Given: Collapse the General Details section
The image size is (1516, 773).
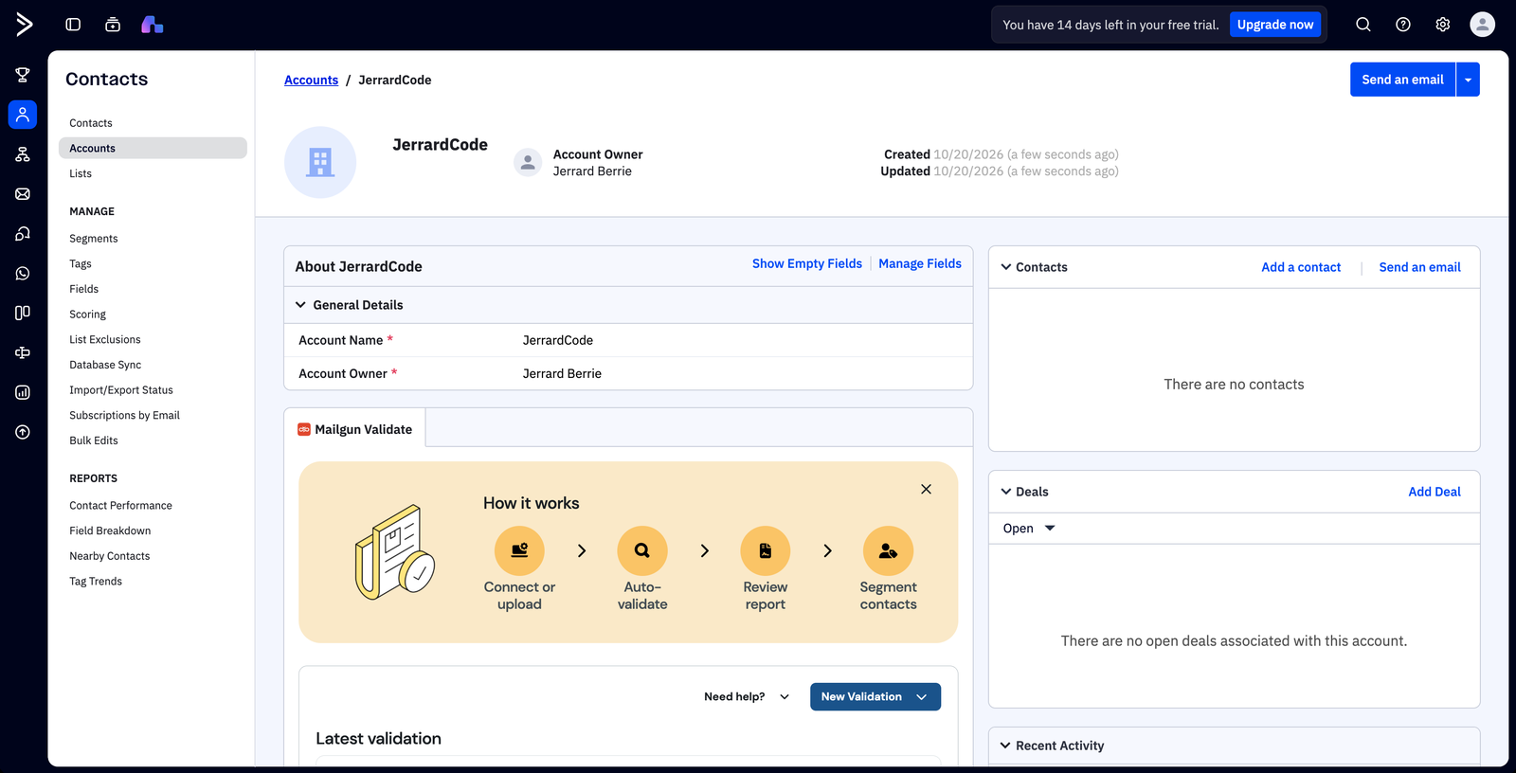Looking at the screenshot, I should point(300,305).
